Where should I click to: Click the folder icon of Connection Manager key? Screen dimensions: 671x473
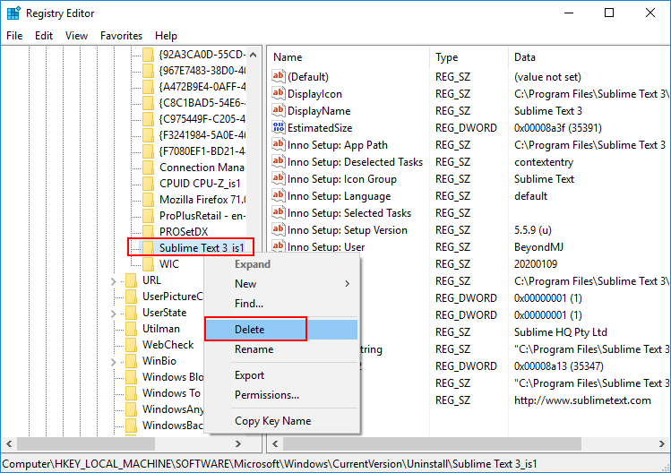(148, 167)
